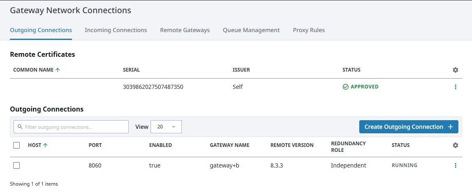The height and width of the screenshot is (193, 472).
Task: Click the enabled value true
Action: pyautogui.click(x=155, y=165)
